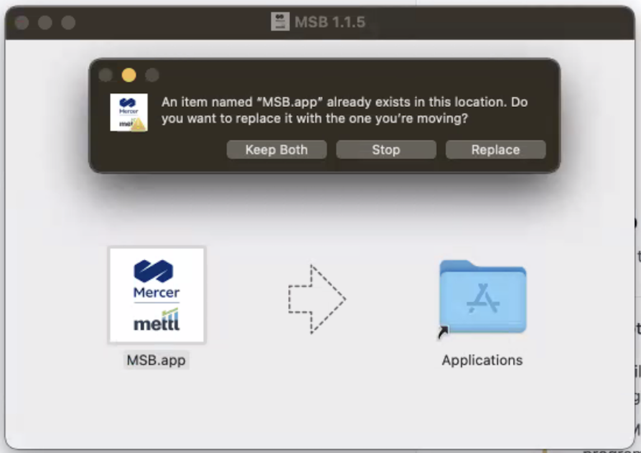Click the Mercer Mettl icon in the alert dialog
Viewport: 641px width, 453px height.
[128, 111]
